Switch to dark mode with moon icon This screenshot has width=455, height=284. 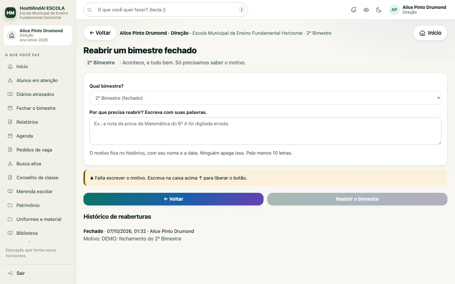[x=379, y=10]
